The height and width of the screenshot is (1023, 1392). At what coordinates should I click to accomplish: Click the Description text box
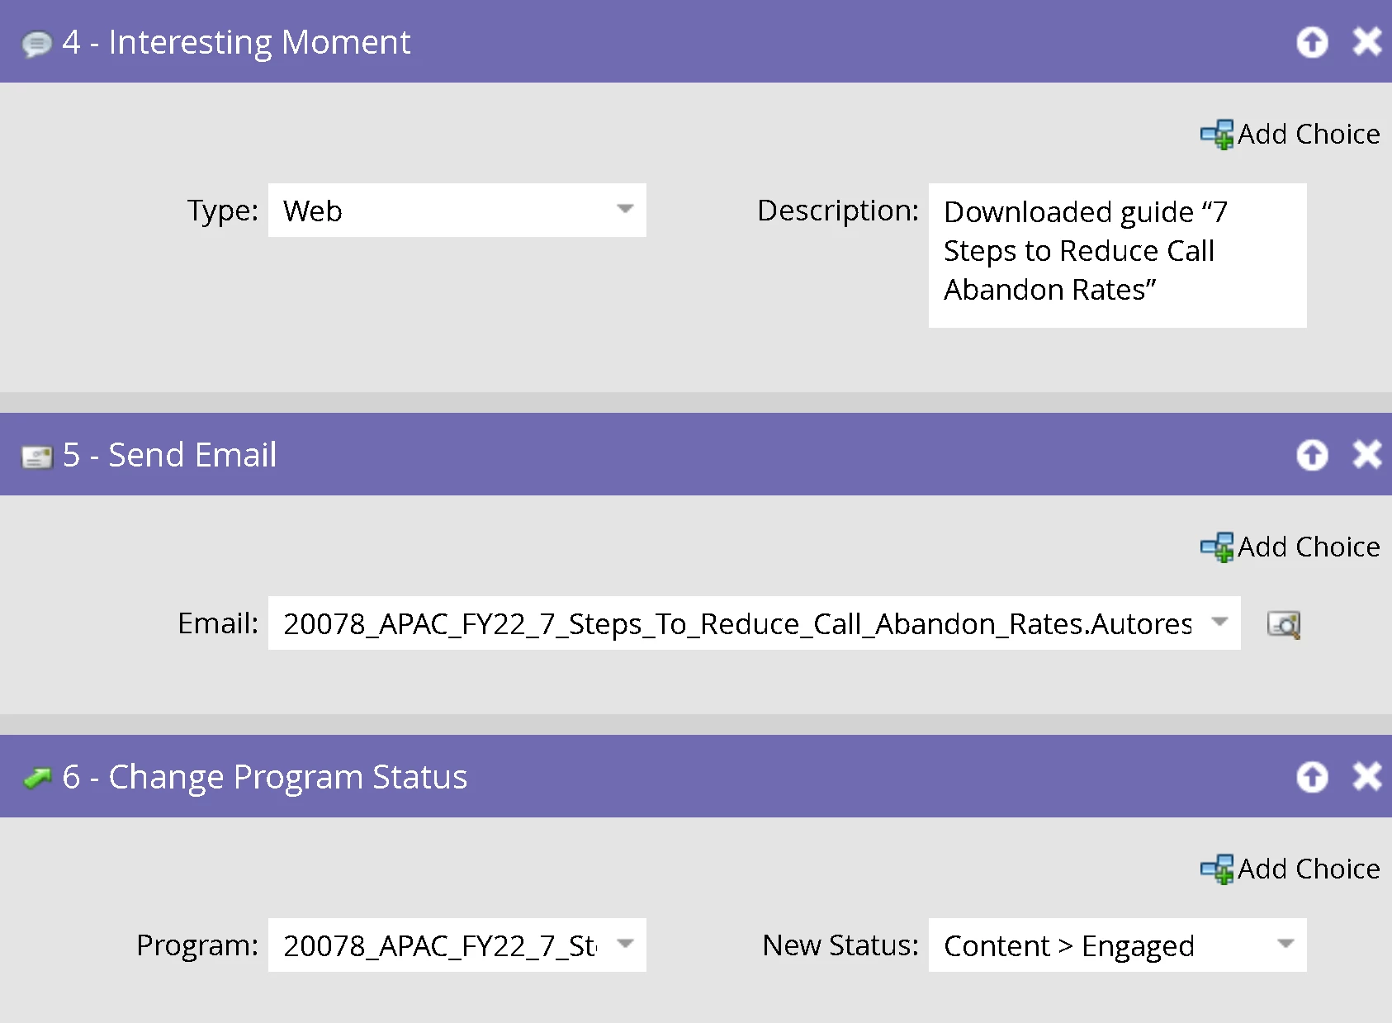tap(1118, 255)
